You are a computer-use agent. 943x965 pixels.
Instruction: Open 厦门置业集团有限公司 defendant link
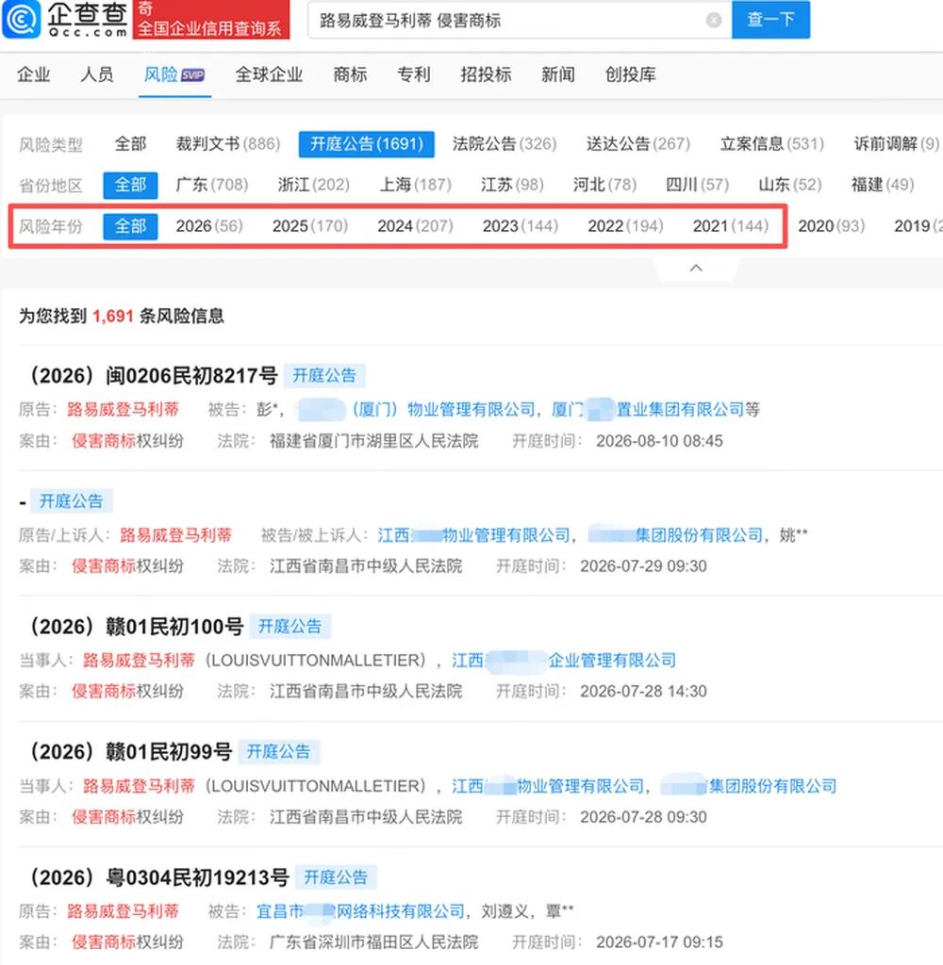point(647,409)
